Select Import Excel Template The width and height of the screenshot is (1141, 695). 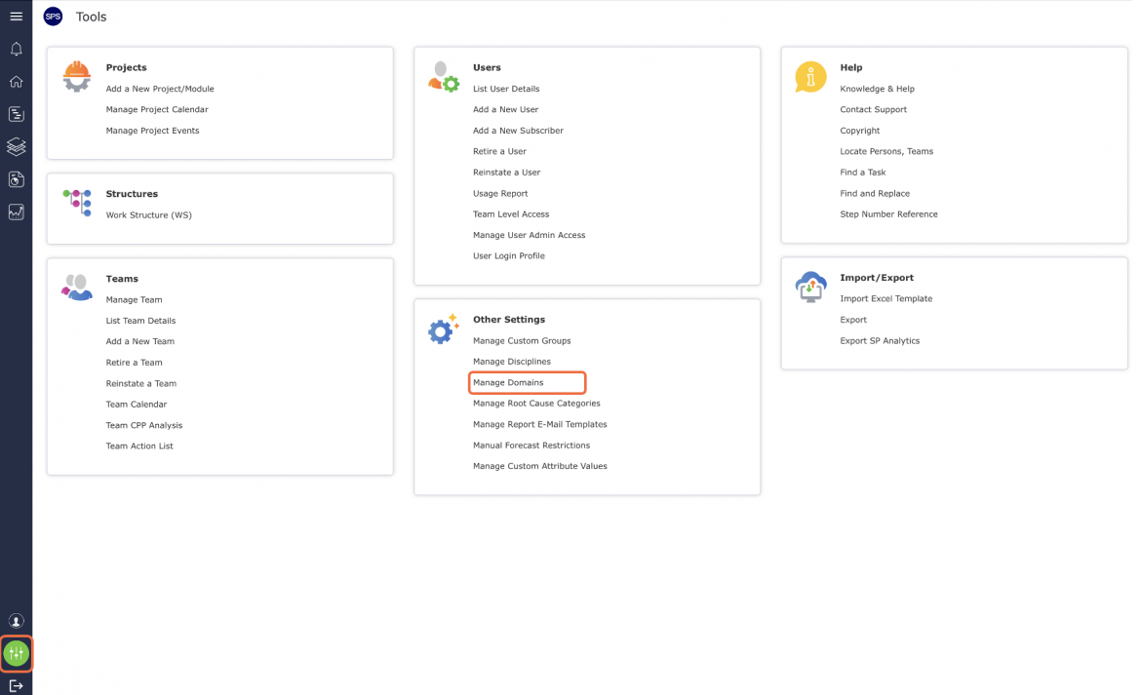coord(886,299)
